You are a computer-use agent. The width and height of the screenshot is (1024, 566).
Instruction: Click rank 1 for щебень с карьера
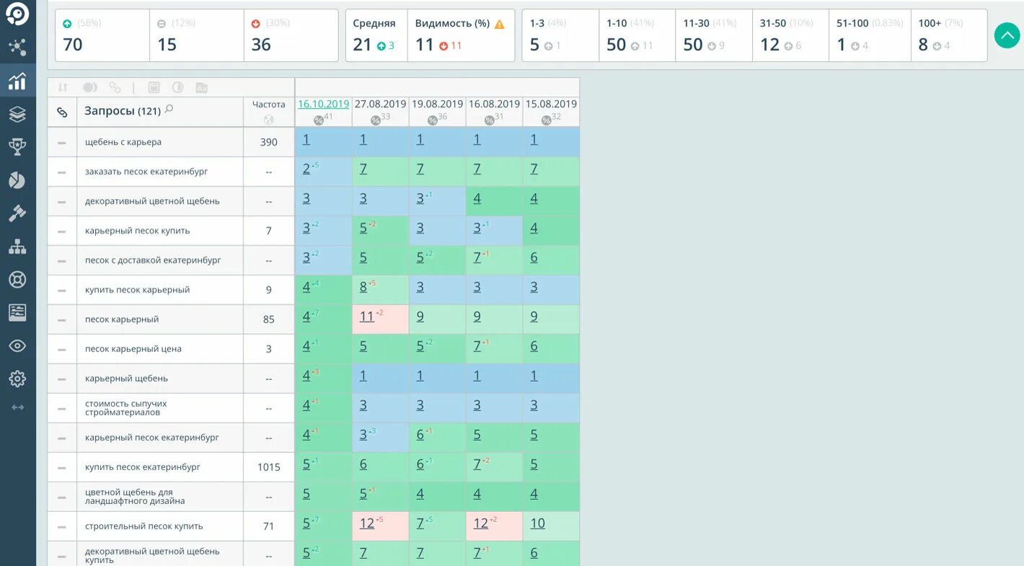coord(305,139)
